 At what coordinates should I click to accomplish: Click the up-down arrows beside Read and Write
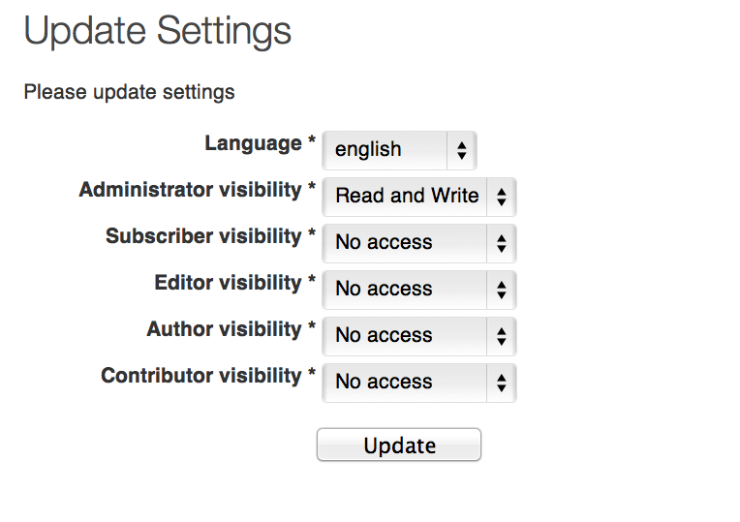click(x=501, y=197)
